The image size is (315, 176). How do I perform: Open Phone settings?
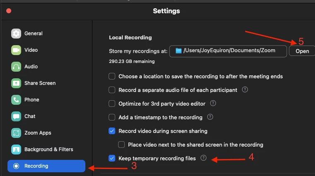tap(46, 100)
